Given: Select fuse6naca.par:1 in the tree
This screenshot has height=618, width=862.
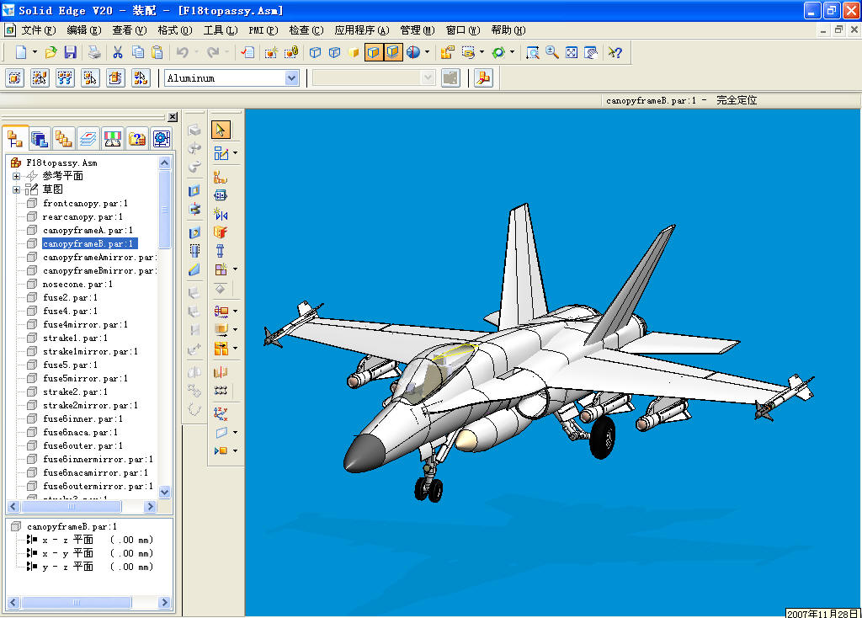Looking at the screenshot, I should (x=80, y=432).
